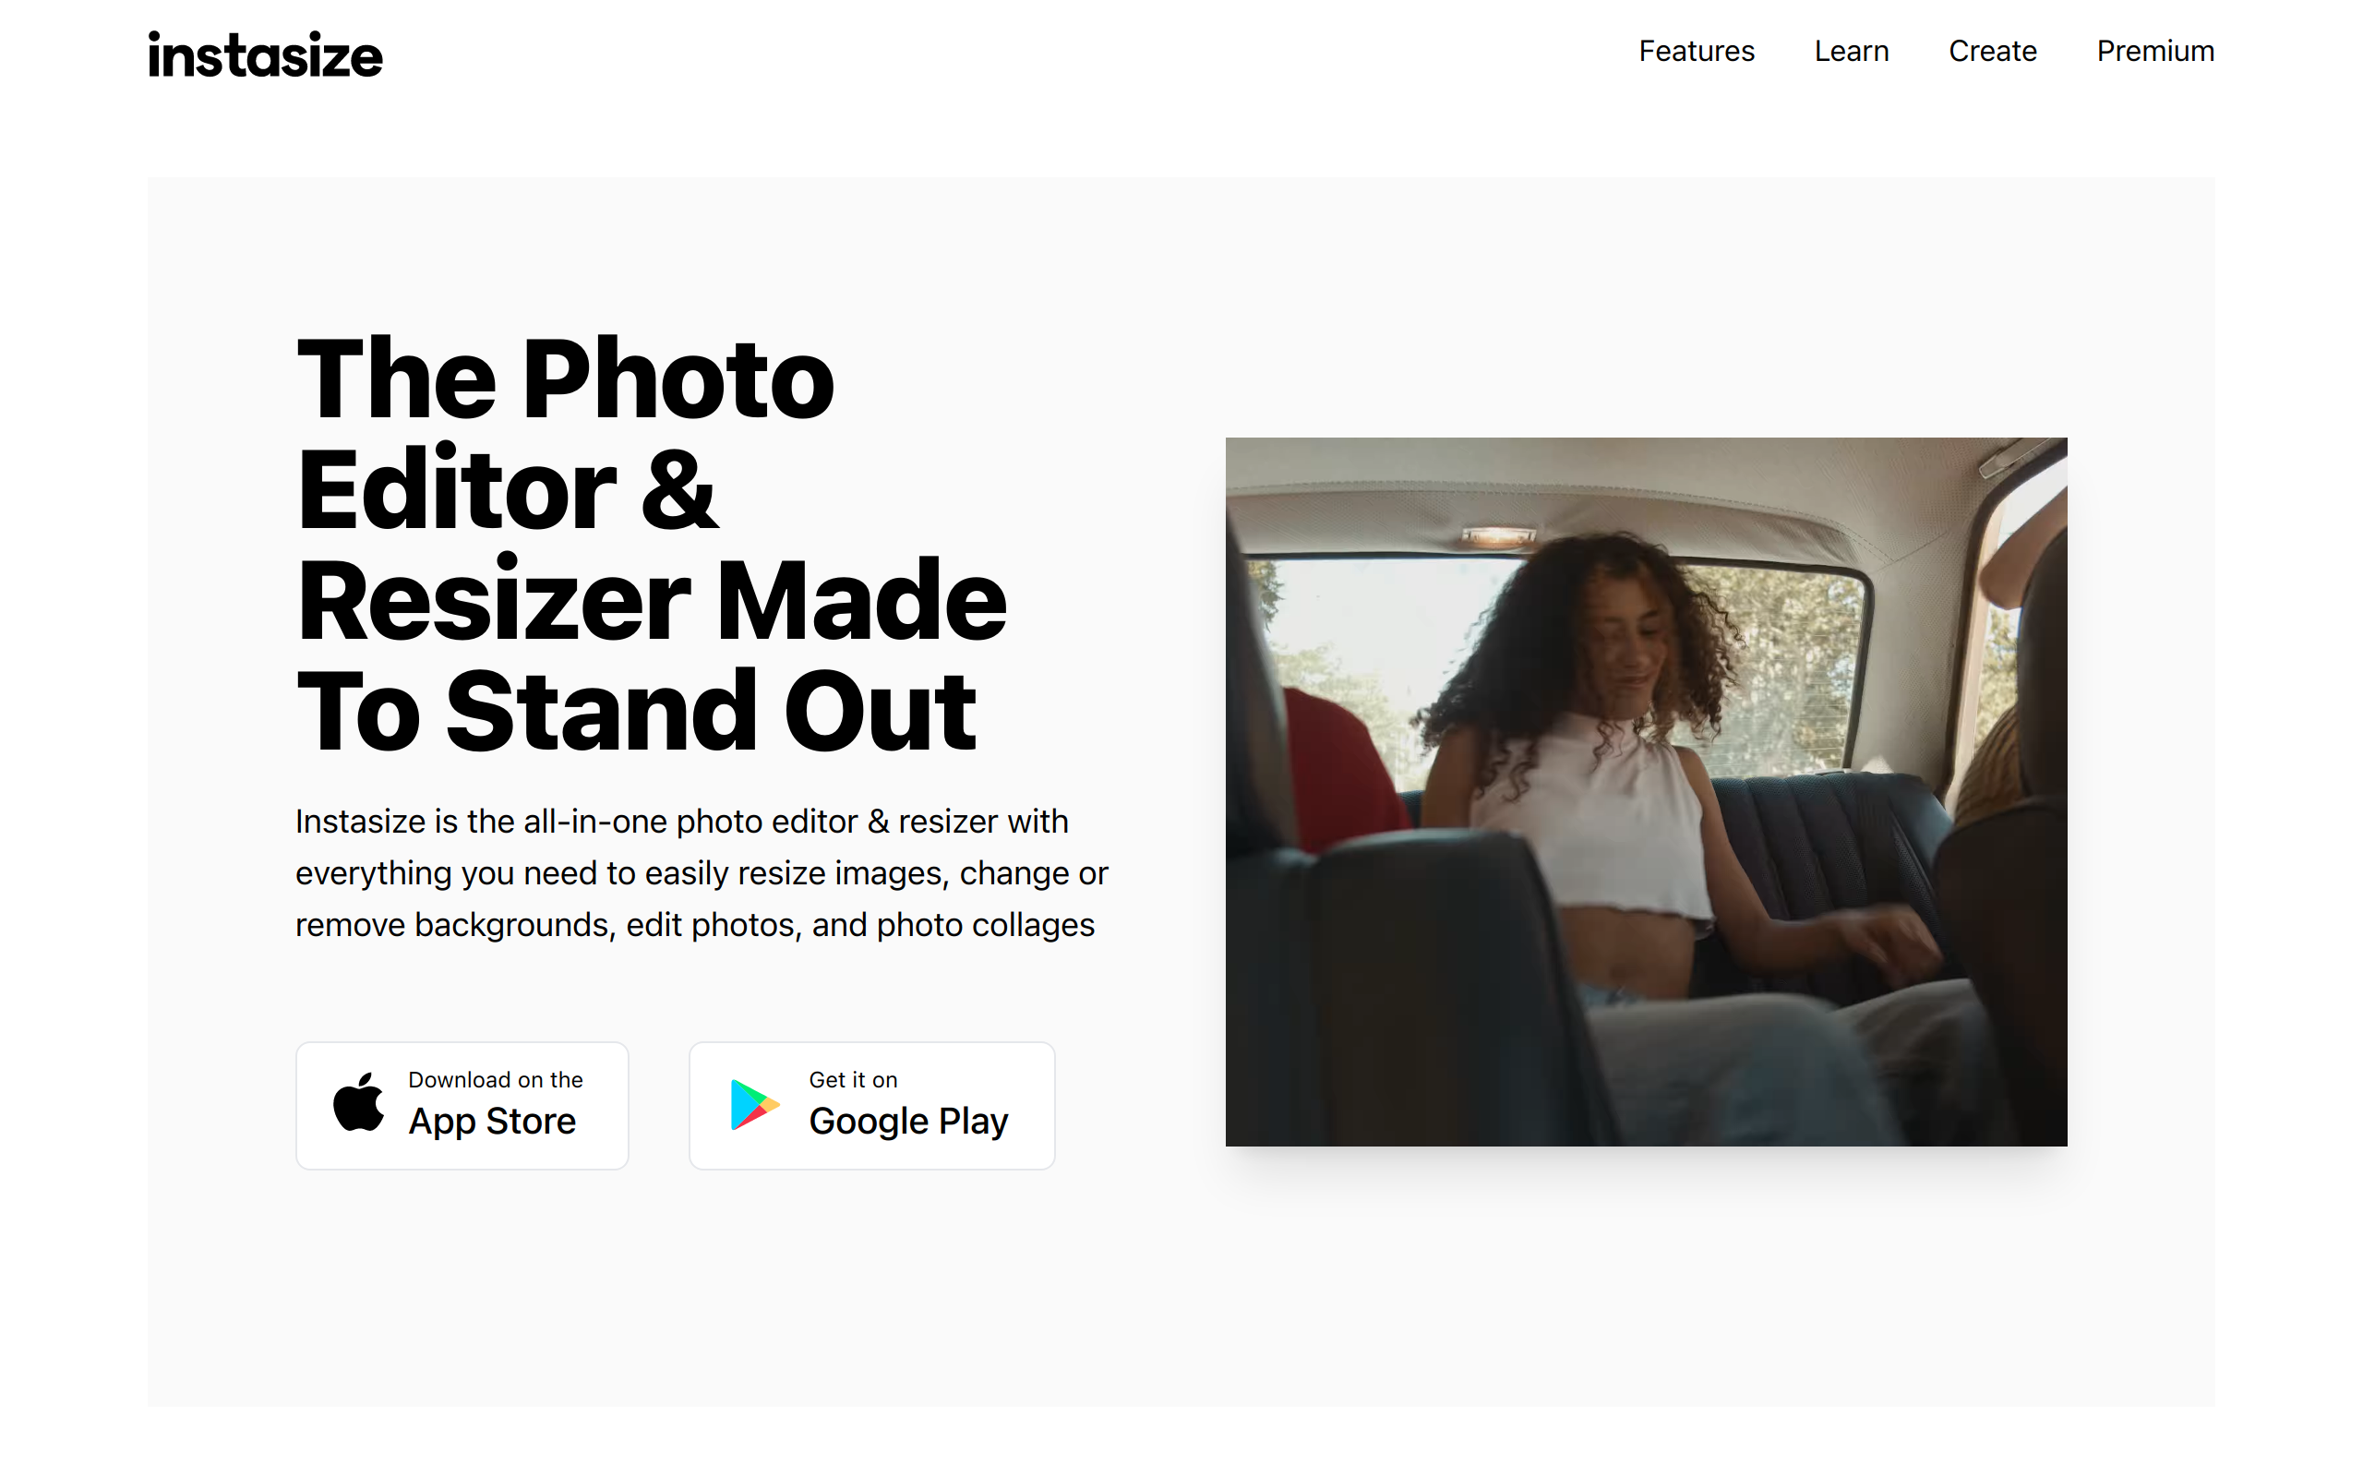Click the "To Stand Out" headline line

[636, 711]
